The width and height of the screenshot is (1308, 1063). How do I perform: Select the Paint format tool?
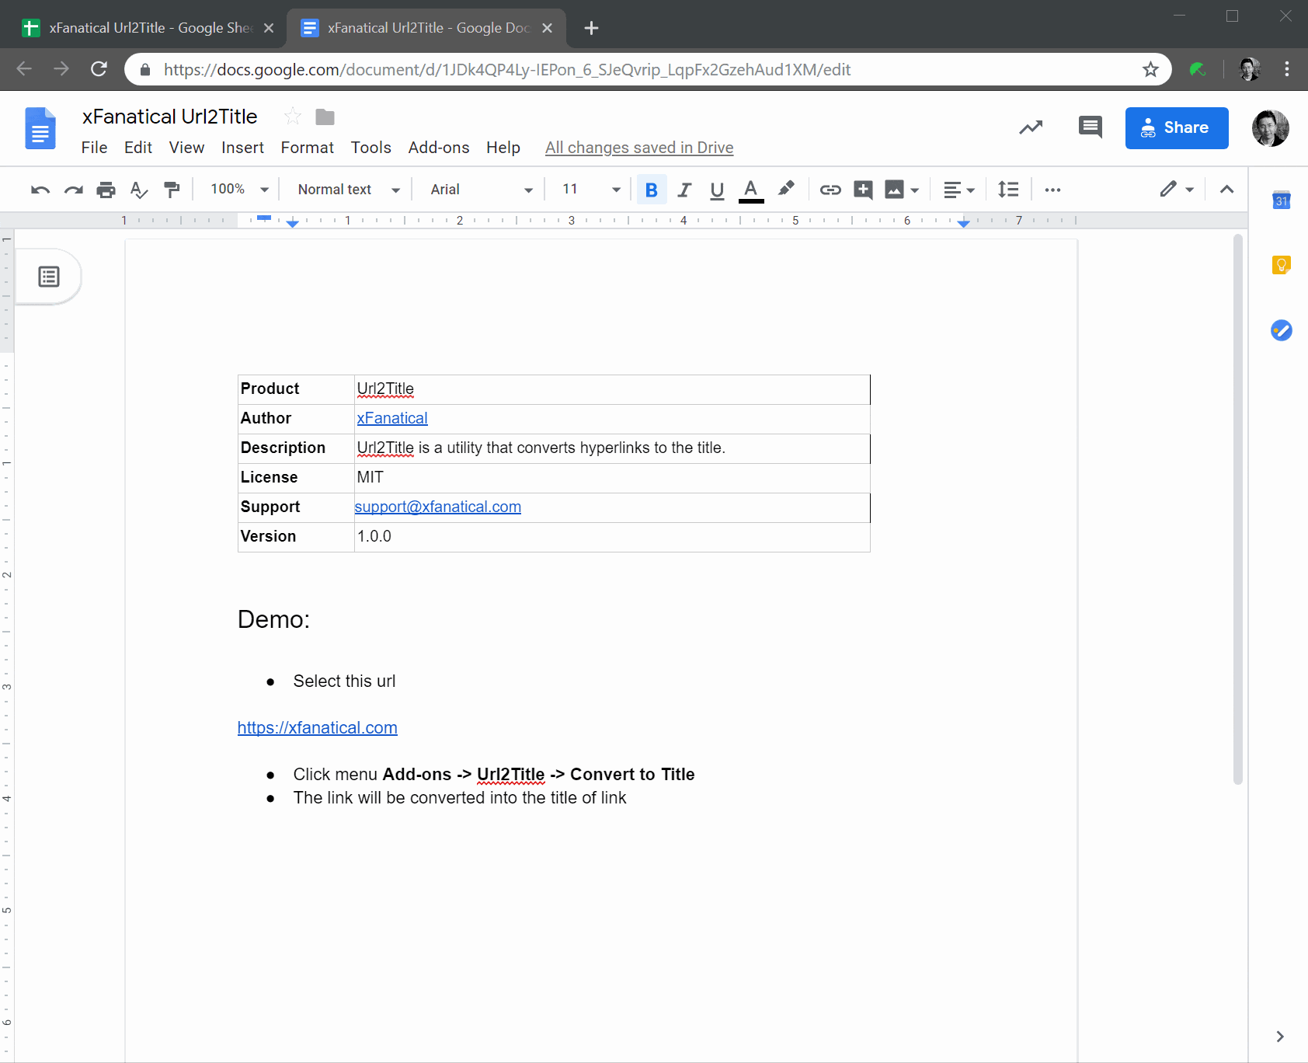[x=172, y=189]
